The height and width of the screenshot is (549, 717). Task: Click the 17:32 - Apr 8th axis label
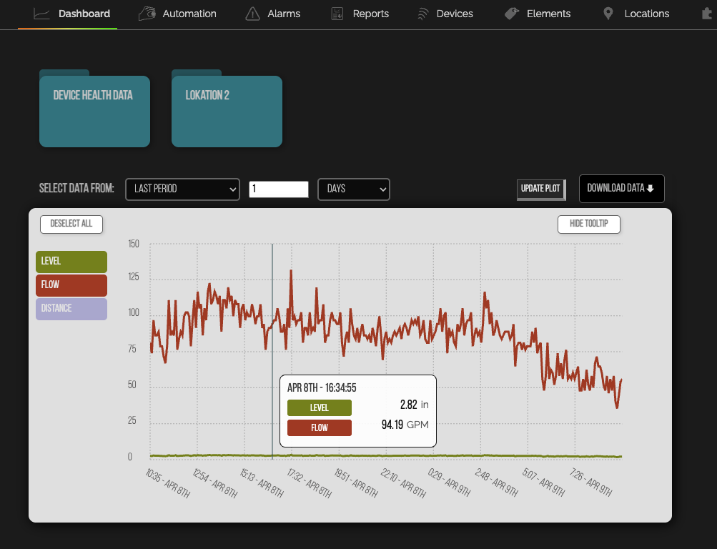[309, 483]
